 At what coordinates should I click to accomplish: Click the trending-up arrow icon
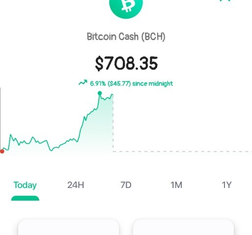(x=83, y=83)
